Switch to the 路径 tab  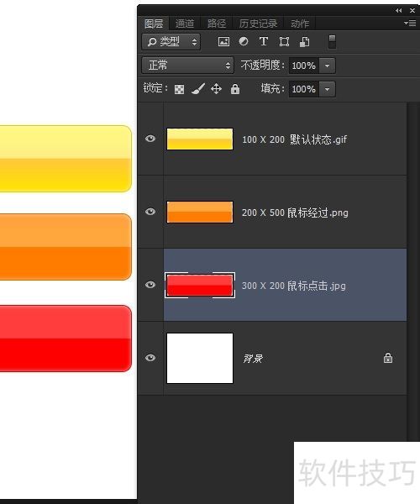217,24
